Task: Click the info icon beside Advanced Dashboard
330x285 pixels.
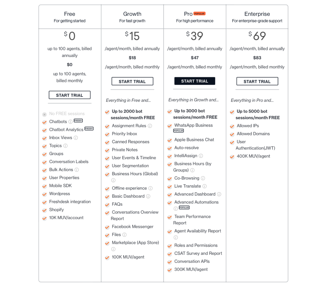Action: point(219,194)
